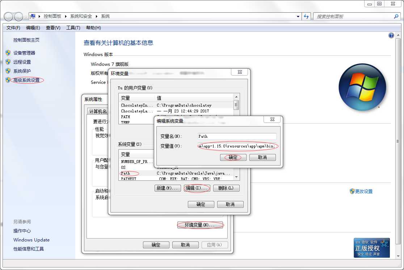Click the search magnifier icon
The width and height of the screenshot is (404, 270).
click(396, 17)
